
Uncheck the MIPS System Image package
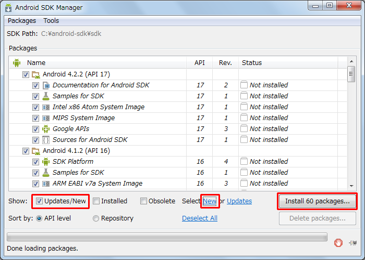(35, 118)
